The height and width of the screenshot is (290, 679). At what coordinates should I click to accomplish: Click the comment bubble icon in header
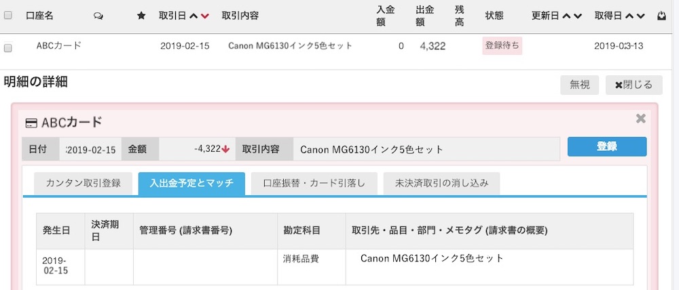(98, 16)
